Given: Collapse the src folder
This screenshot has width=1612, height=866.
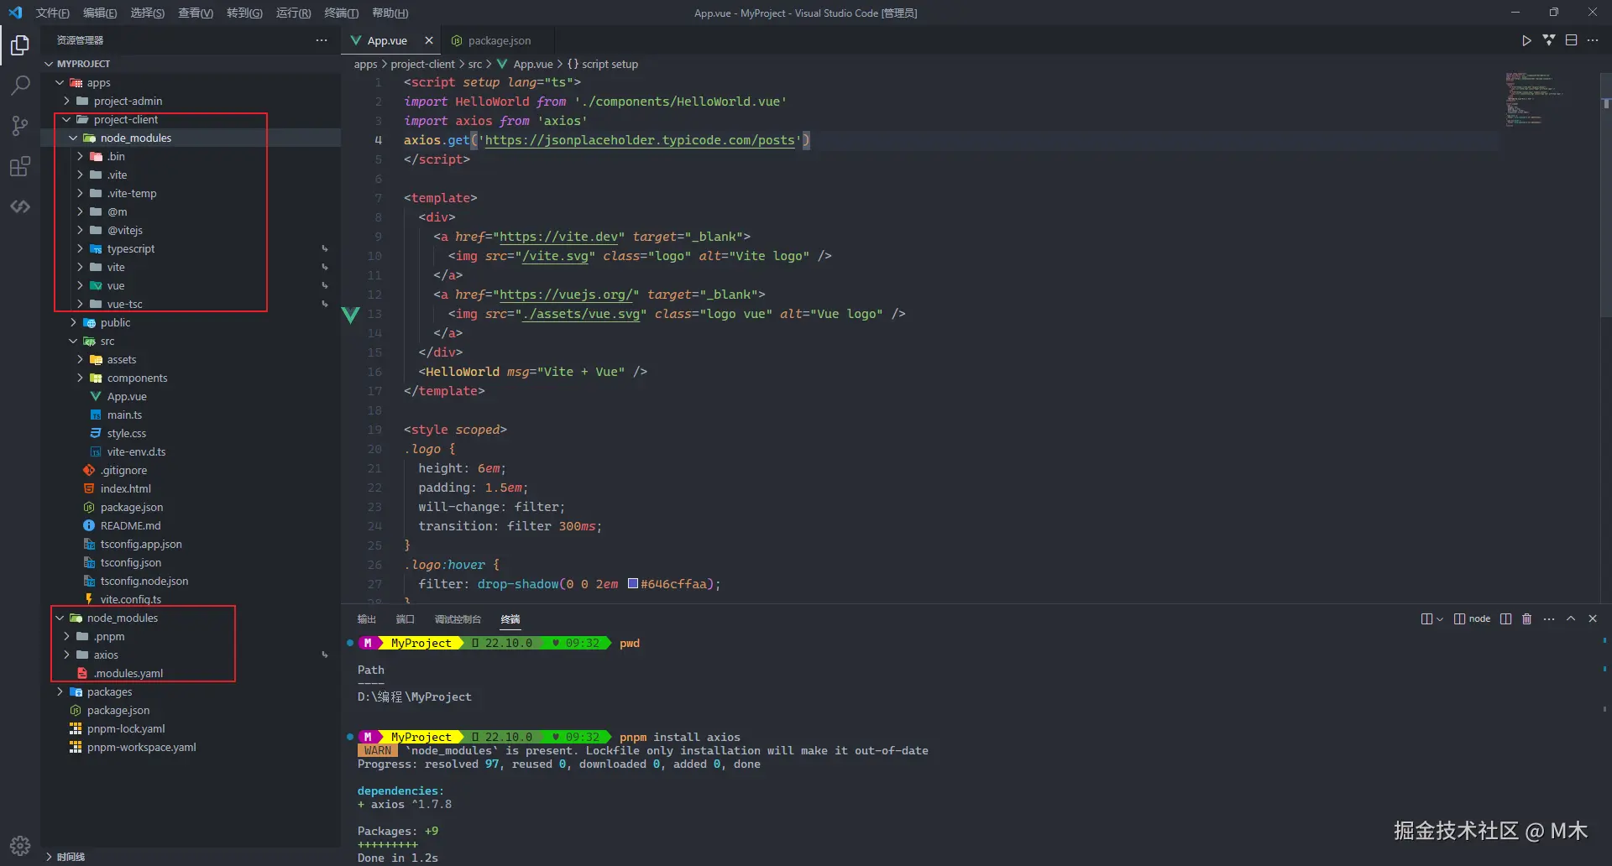Looking at the screenshot, I should (73, 341).
